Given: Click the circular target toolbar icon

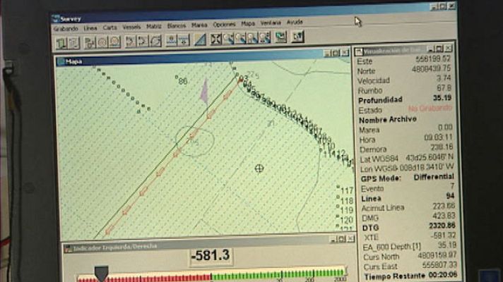Looking at the screenshot, I should pos(102,42).
